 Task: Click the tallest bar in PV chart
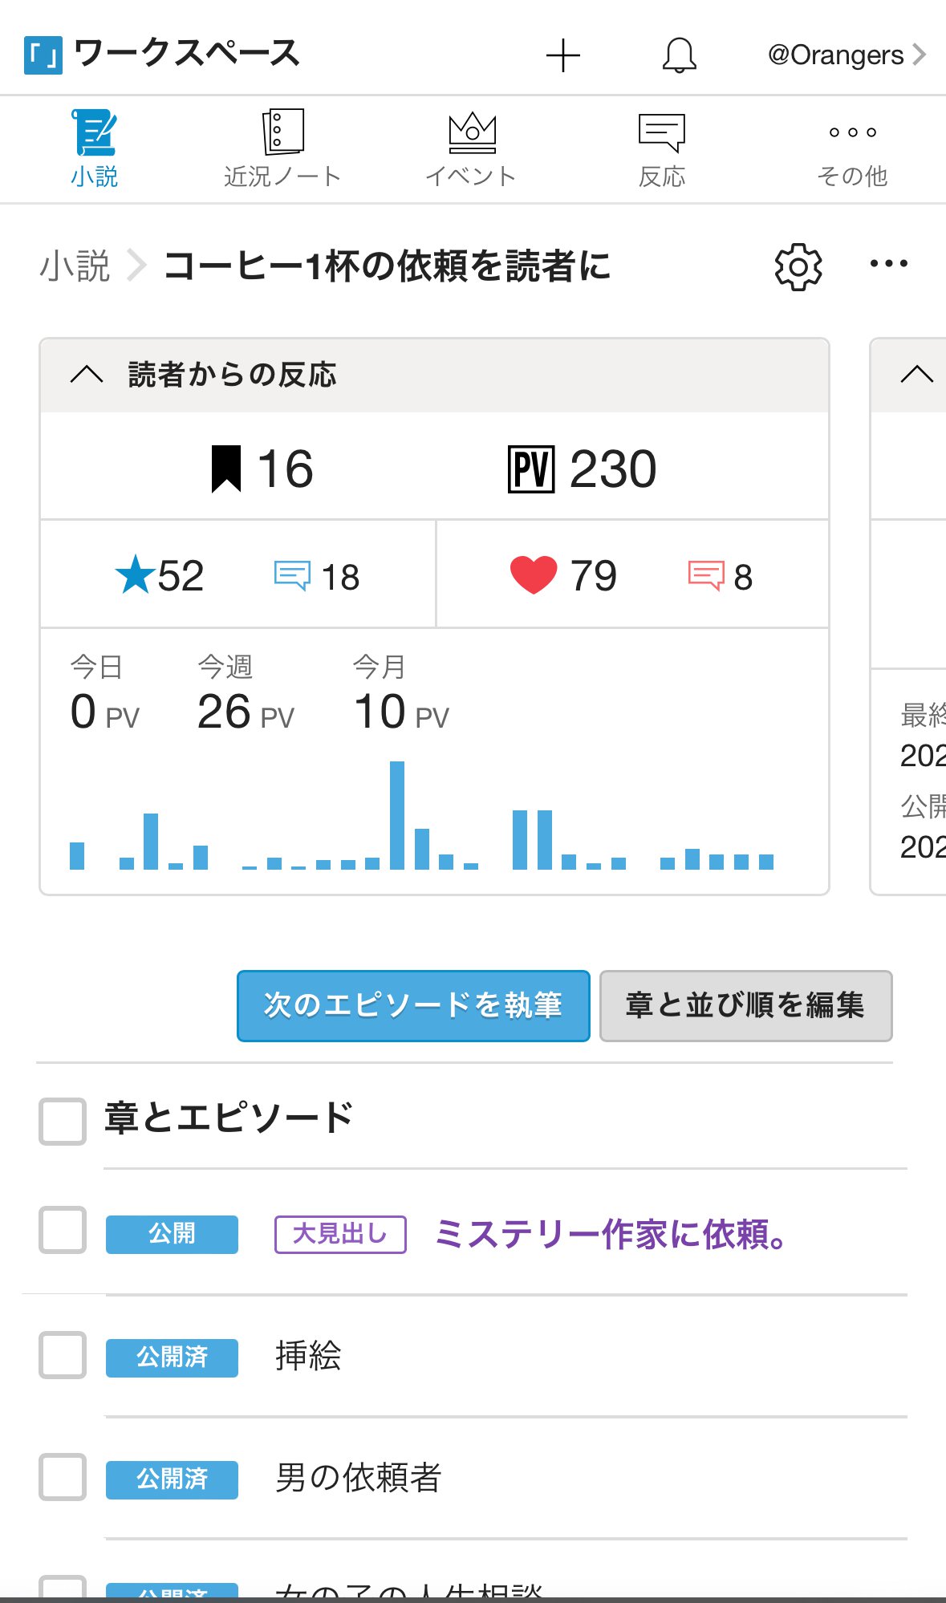pyautogui.click(x=397, y=814)
